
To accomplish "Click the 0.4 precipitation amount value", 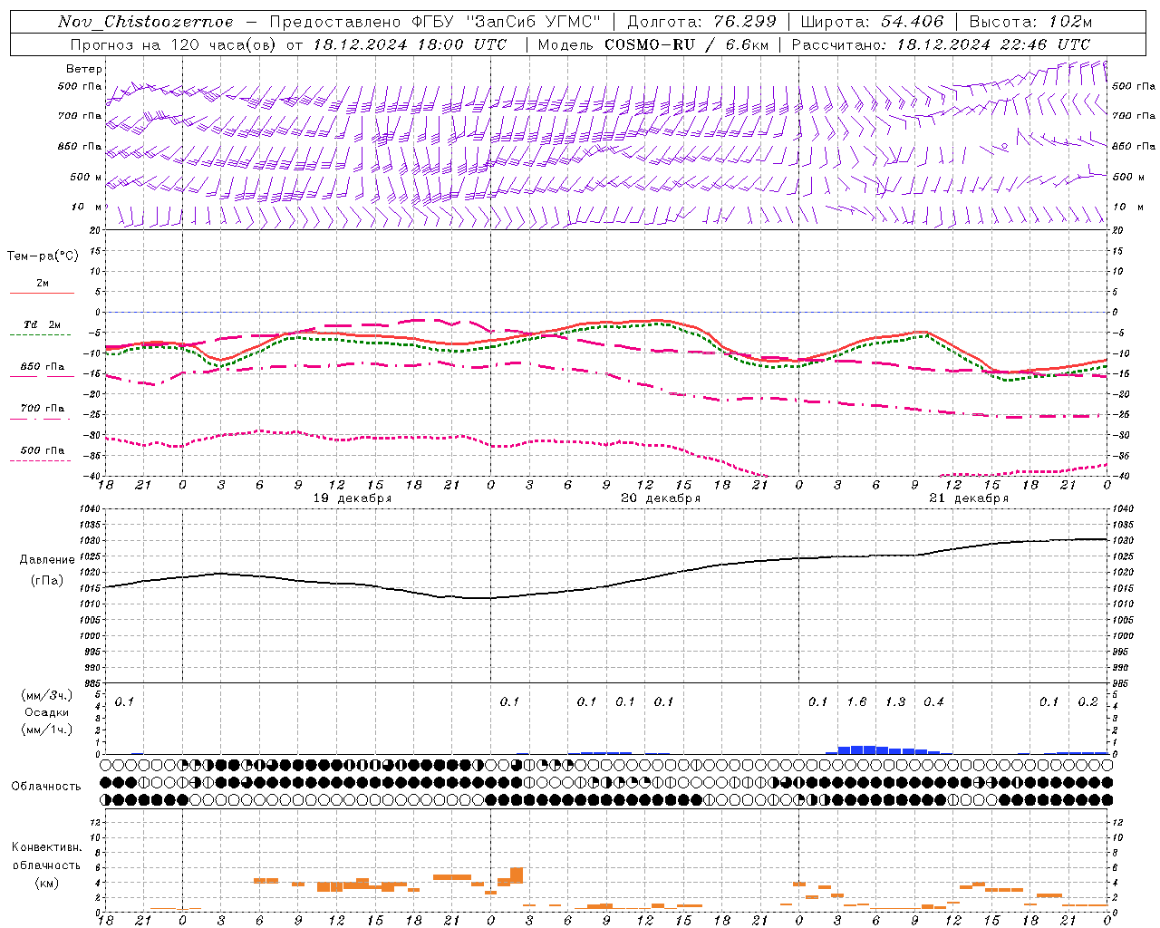I will coord(933,701).
